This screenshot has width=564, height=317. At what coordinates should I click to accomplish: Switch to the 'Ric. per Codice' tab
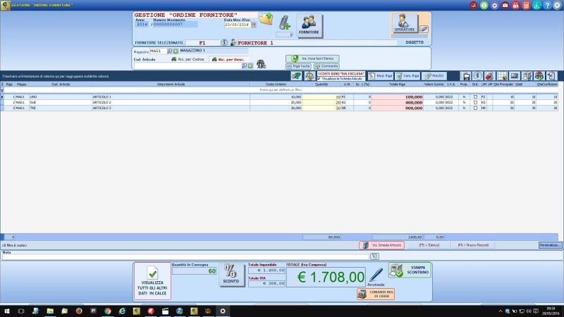tap(186, 59)
